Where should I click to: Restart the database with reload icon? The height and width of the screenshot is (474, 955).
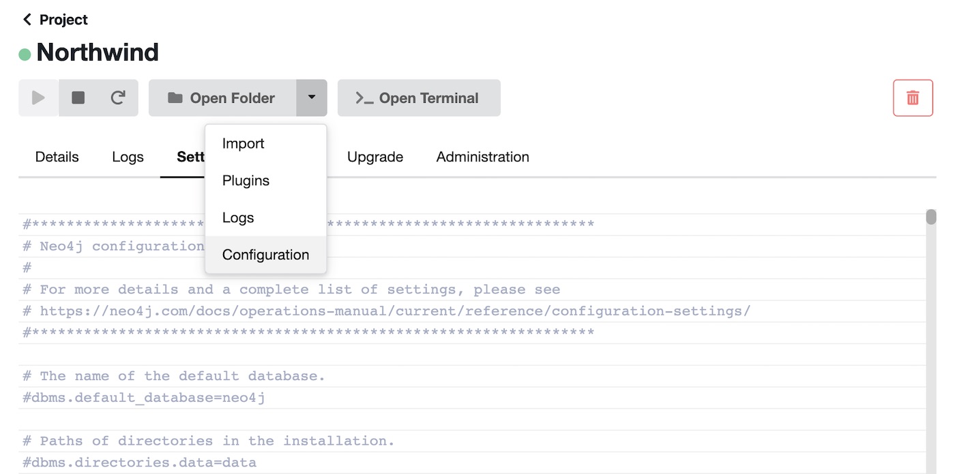click(x=118, y=98)
